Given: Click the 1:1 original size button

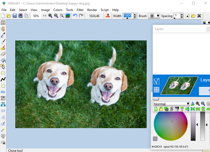Looking at the screenshot, I should [x=44, y=16].
